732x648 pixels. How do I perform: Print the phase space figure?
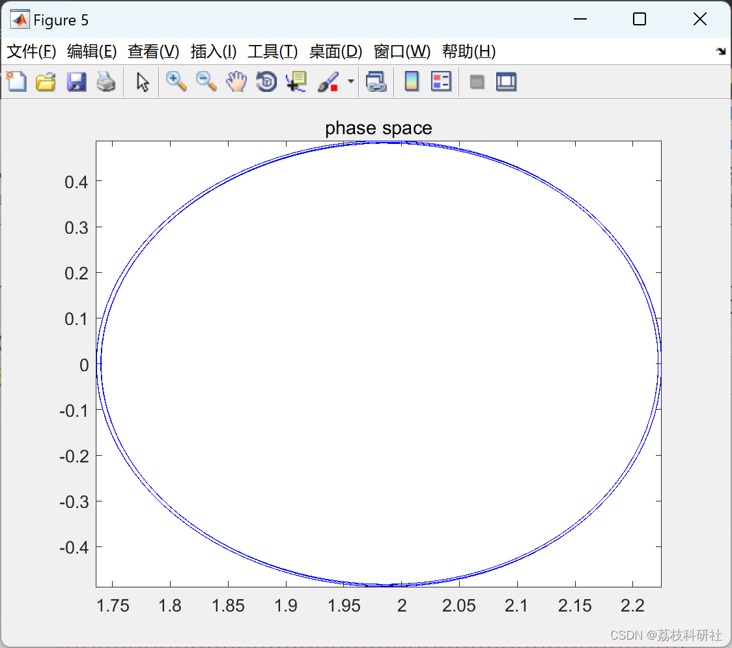coord(106,81)
